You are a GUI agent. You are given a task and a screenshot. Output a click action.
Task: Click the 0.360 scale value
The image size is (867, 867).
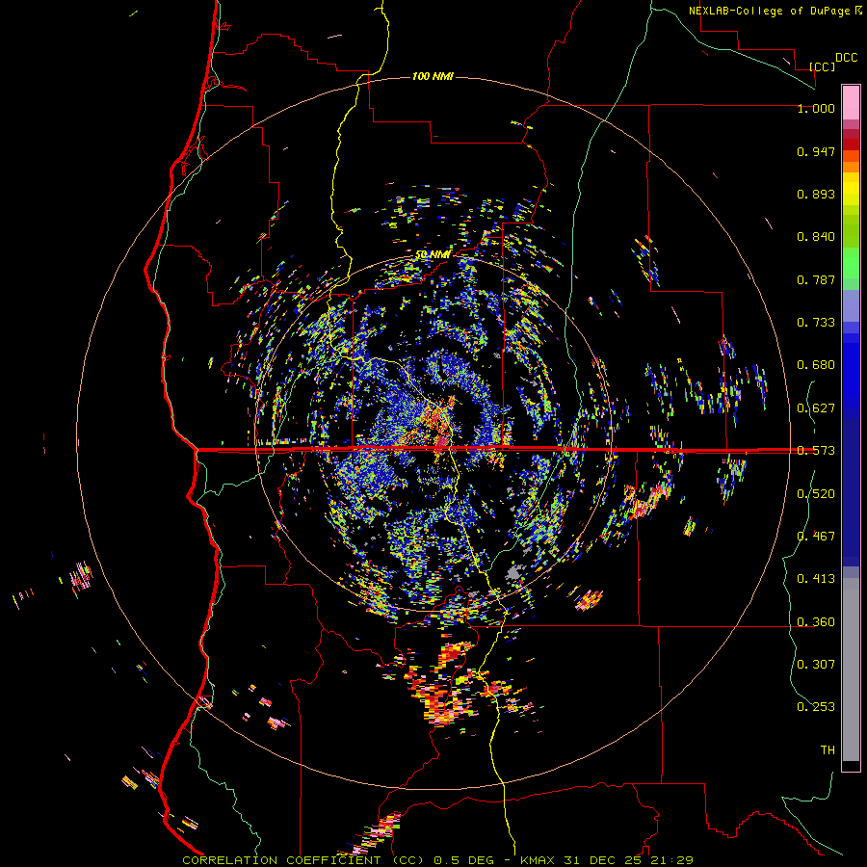[816, 622]
